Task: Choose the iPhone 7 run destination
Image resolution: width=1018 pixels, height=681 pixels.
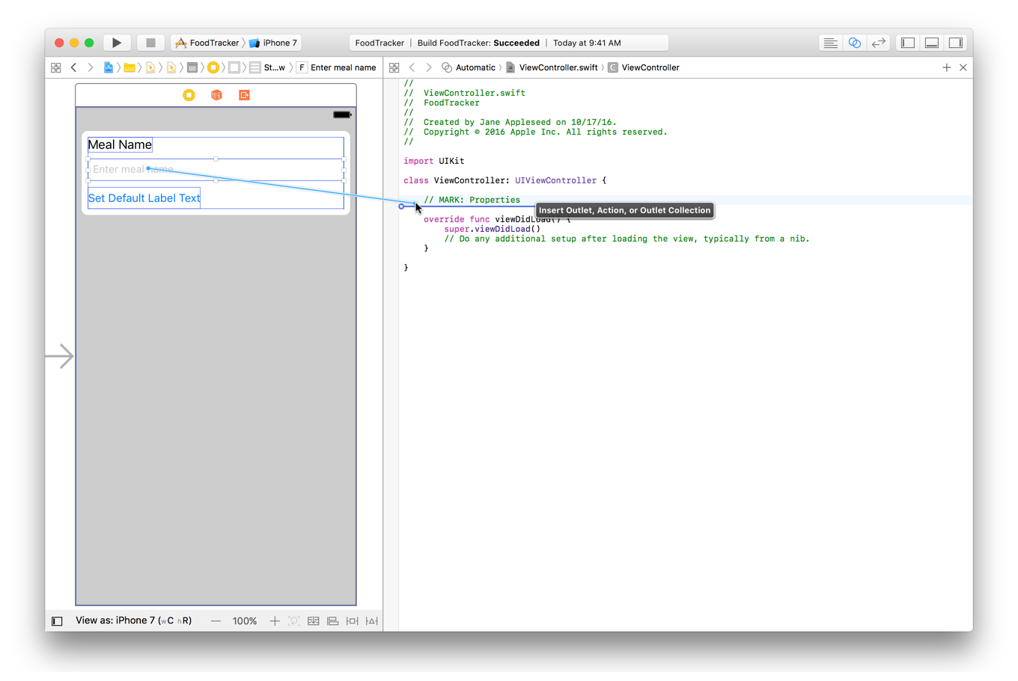Action: point(273,43)
